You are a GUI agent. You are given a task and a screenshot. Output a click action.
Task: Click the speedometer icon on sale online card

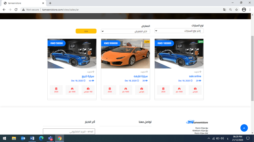click(x=195, y=89)
